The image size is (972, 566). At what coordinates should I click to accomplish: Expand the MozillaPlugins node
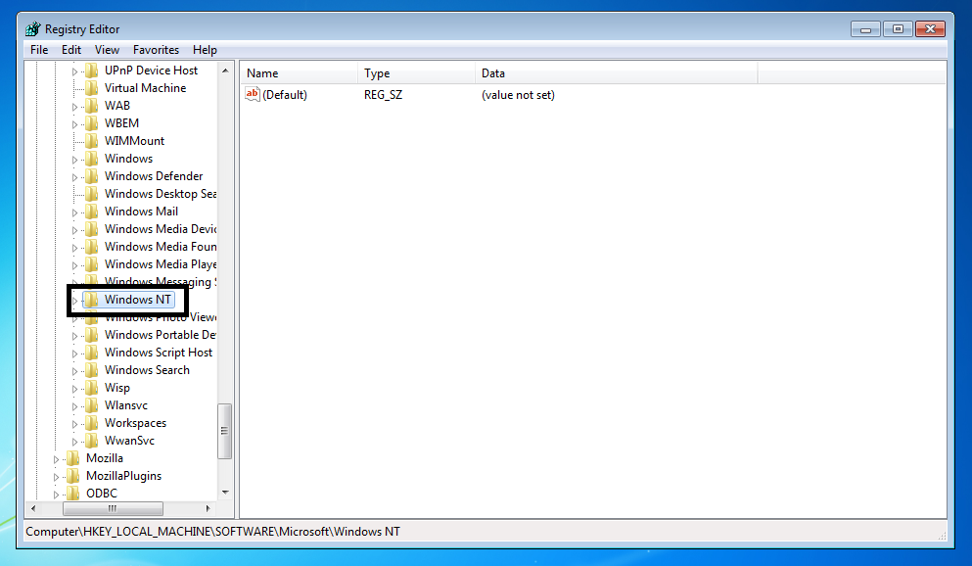(57, 475)
